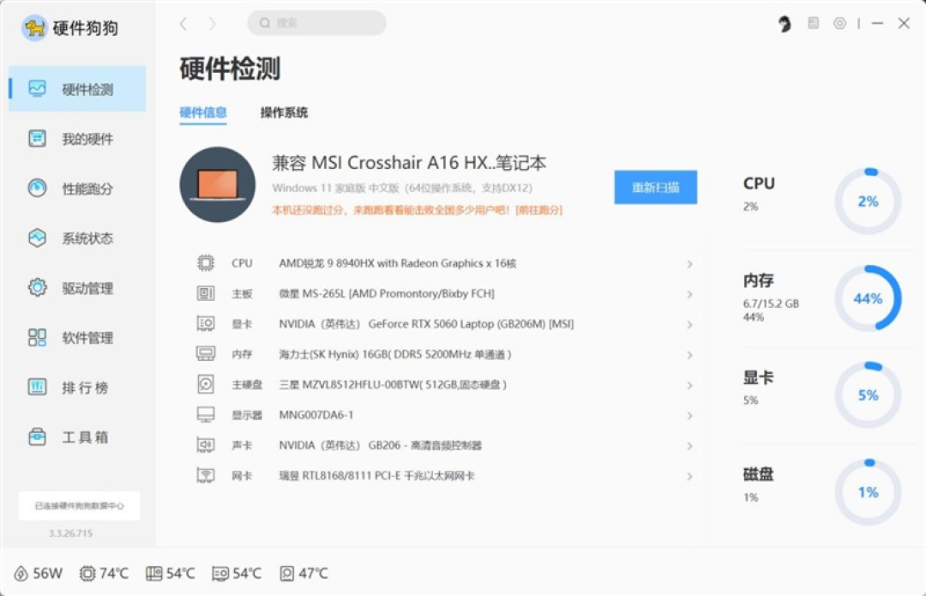Screen dimensions: 926x596
Task: Switch to the 硬件信息 tab
Action: pos(203,112)
